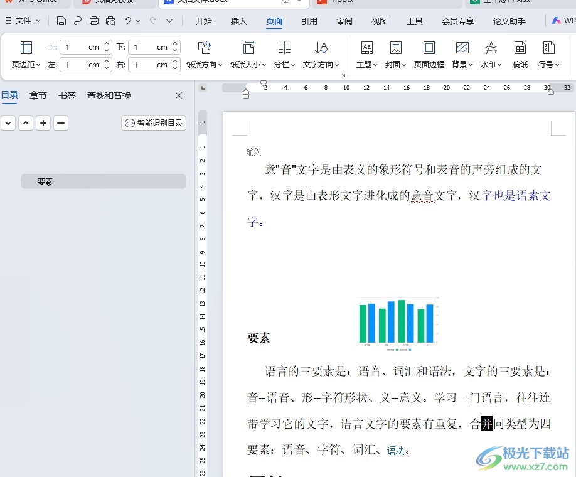Expand undo history dropdown arrow
This screenshot has width=576, height=477.
point(138,21)
